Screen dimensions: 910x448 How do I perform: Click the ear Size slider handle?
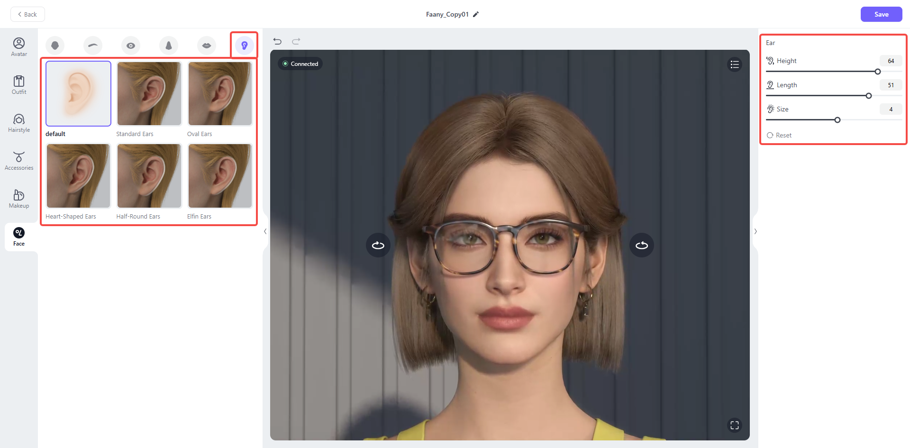pos(837,120)
